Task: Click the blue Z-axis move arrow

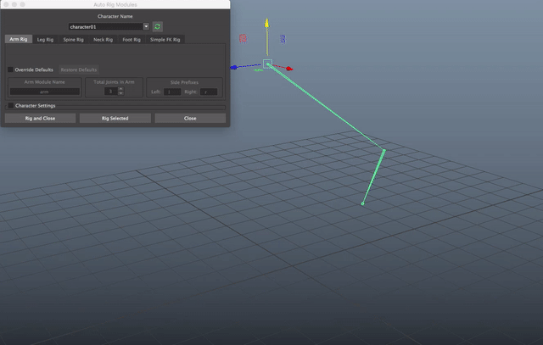Action: 234,67
